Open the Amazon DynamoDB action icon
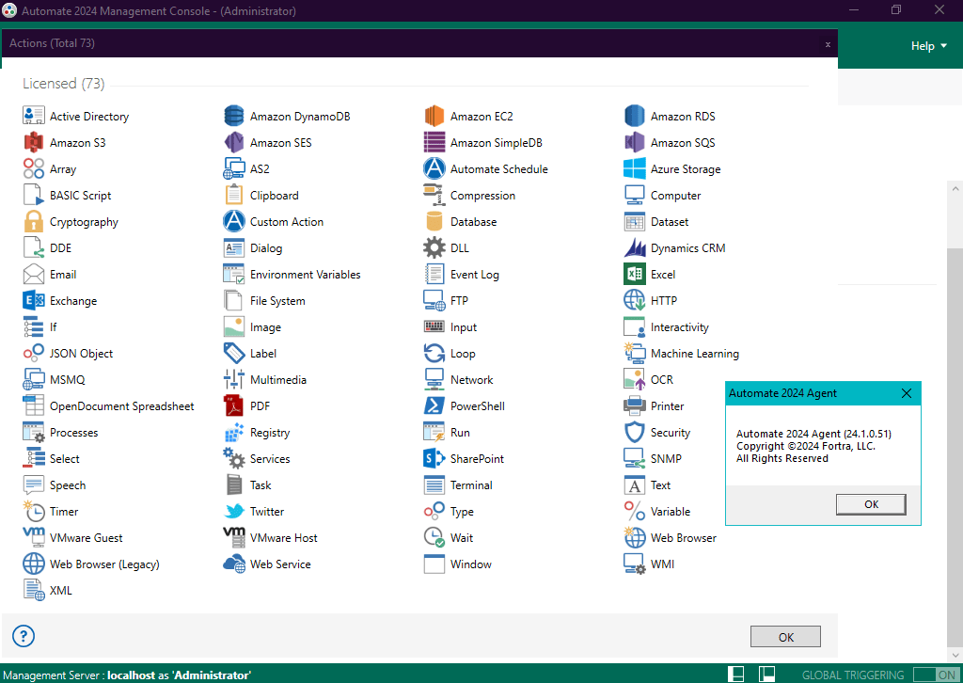 234,116
